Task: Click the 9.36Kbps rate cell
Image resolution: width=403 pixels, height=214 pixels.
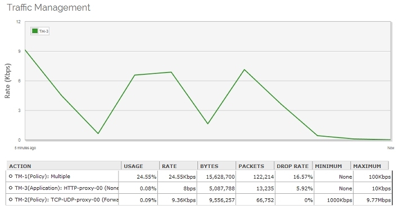Action: [177, 200]
